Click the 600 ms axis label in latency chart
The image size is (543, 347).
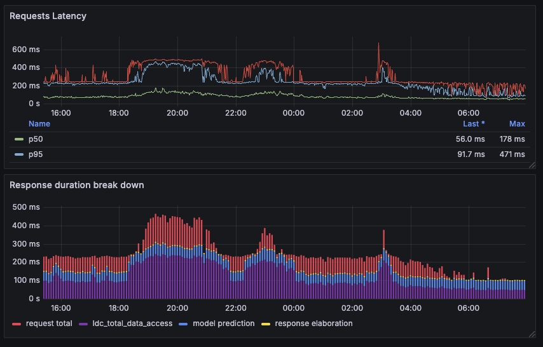tap(26, 50)
